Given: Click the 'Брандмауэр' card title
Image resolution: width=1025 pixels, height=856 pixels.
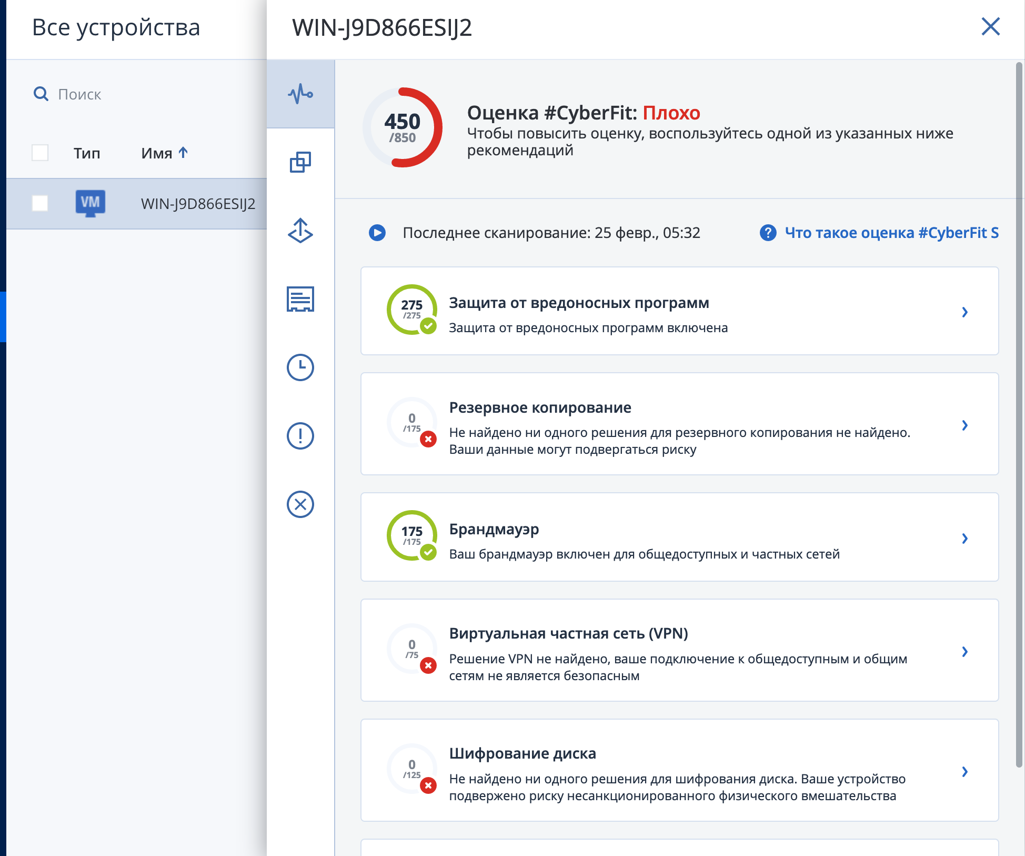Looking at the screenshot, I should 494,529.
